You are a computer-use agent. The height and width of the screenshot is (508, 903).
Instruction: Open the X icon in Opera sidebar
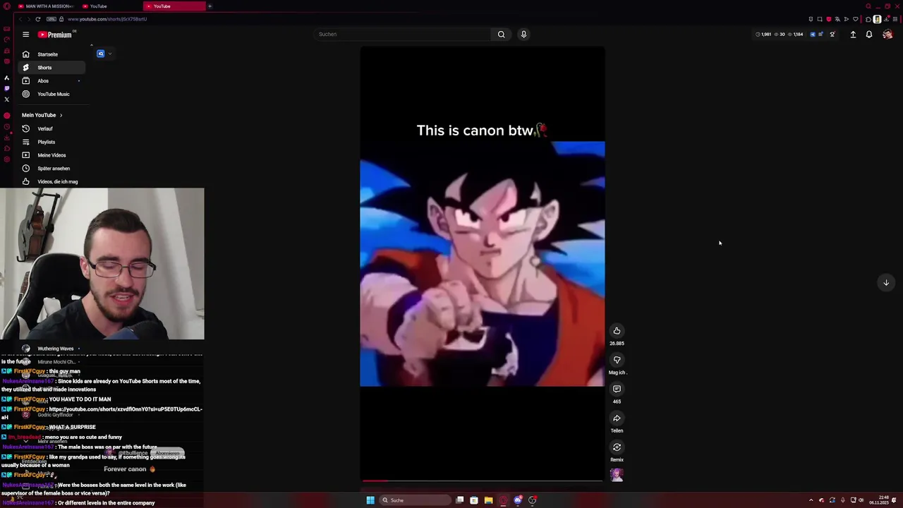pos(7,99)
